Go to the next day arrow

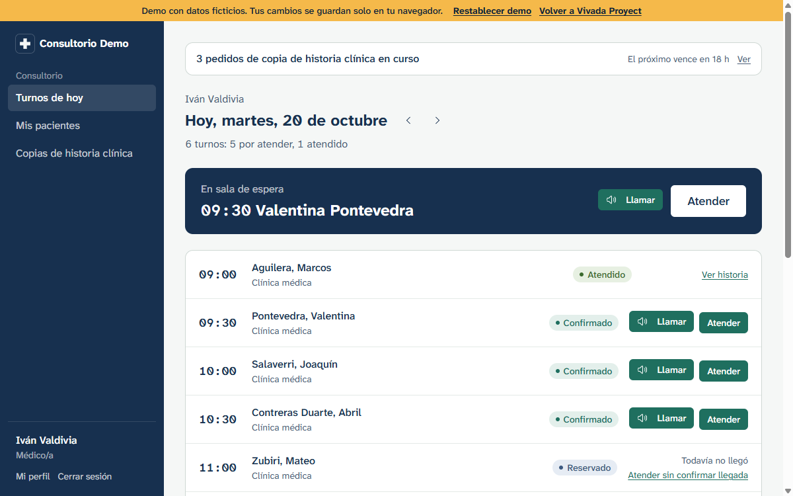pyautogui.click(x=437, y=120)
